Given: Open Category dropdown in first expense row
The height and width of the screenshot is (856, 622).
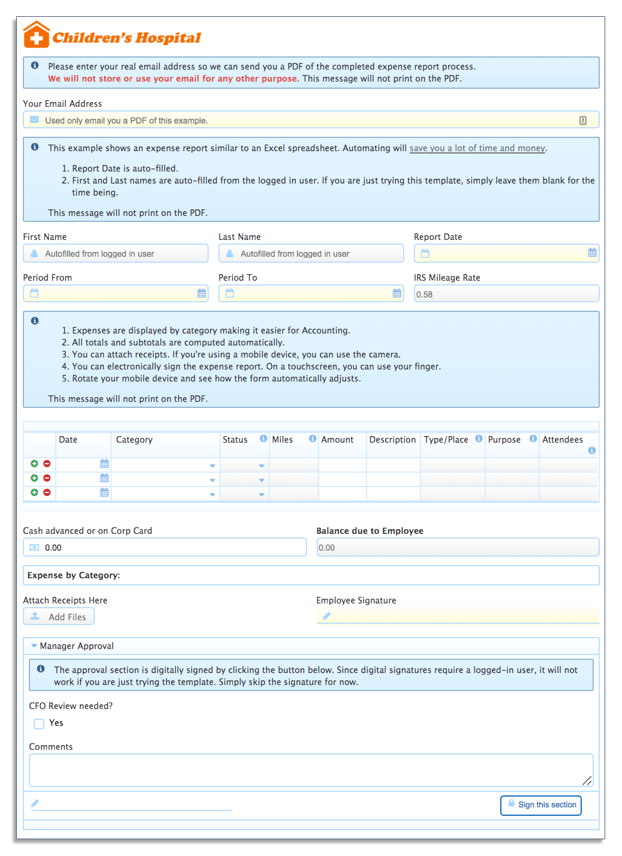Looking at the screenshot, I should [212, 466].
